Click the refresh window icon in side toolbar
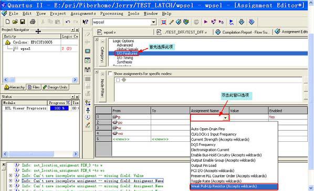This screenshot has width=314, height=191. click(88, 60)
